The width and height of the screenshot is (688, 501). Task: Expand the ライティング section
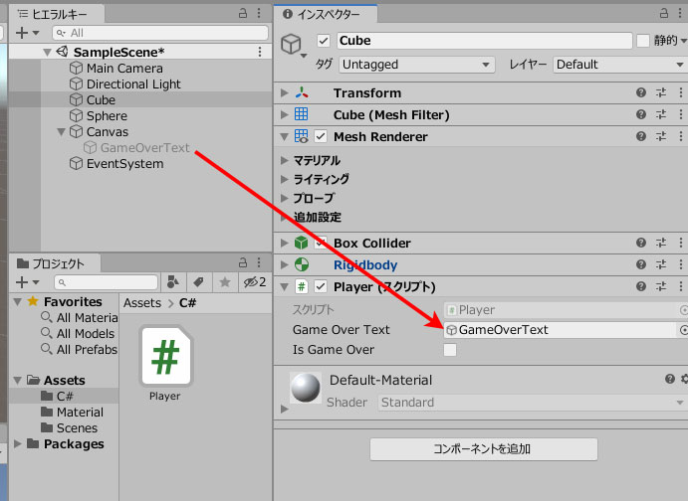[x=285, y=179]
